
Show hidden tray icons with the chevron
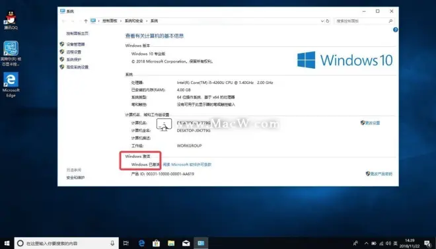[x=366, y=244]
